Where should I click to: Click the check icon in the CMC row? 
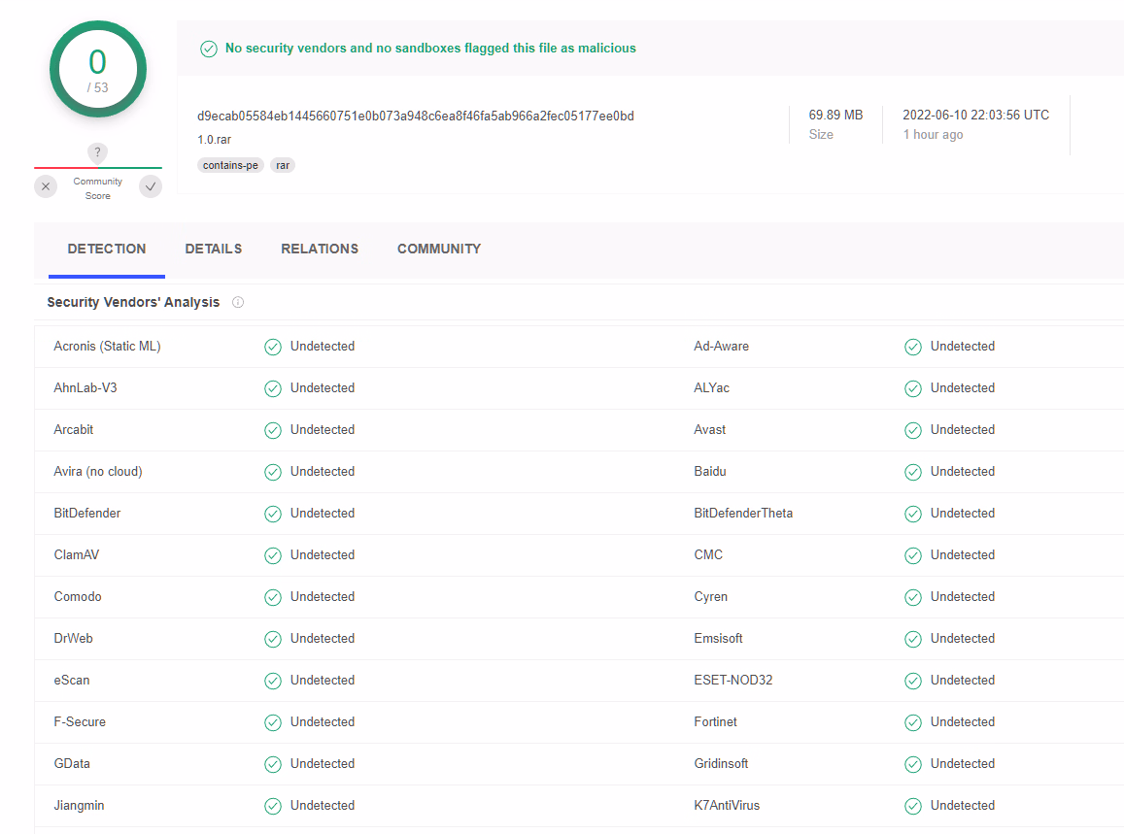[913, 556]
